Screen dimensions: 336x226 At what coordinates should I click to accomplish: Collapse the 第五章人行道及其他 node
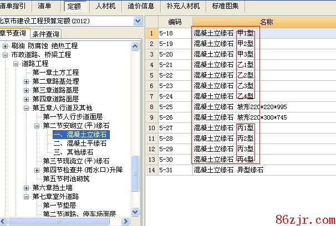(x=26, y=108)
